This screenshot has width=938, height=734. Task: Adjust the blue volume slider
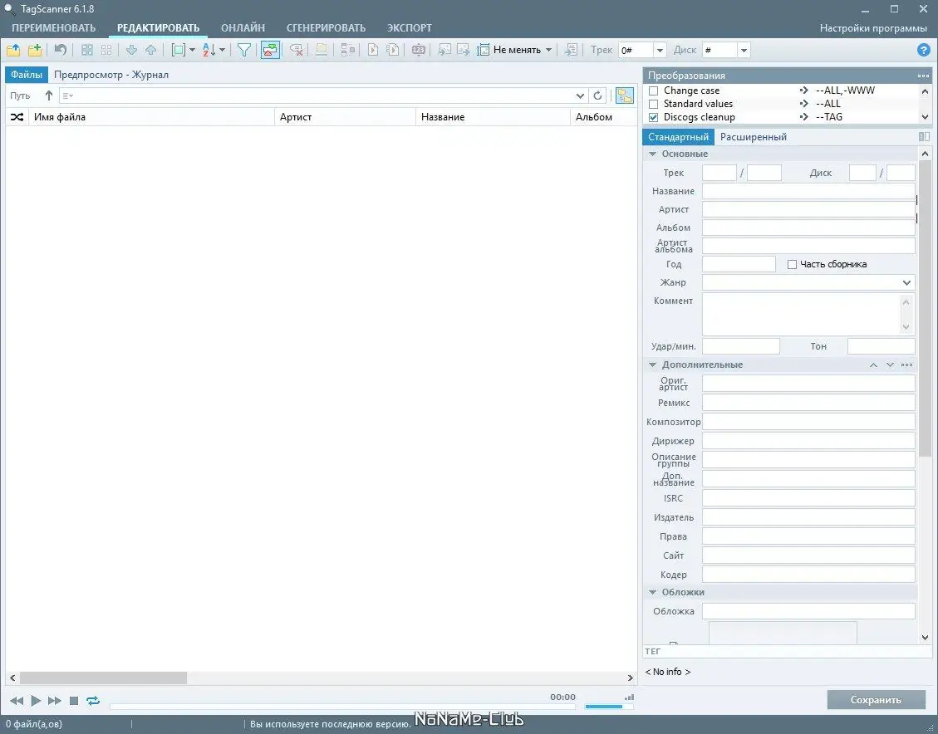[x=609, y=707]
